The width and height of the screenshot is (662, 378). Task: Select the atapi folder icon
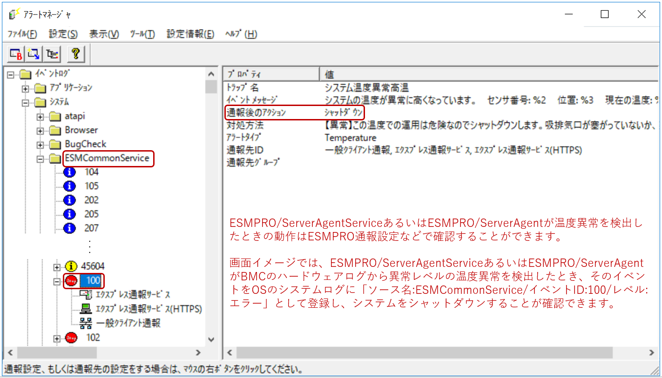55,116
